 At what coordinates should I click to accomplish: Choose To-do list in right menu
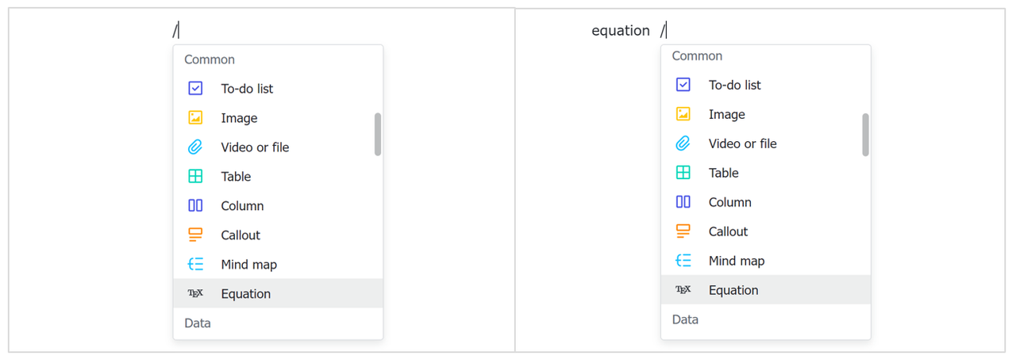(x=734, y=85)
